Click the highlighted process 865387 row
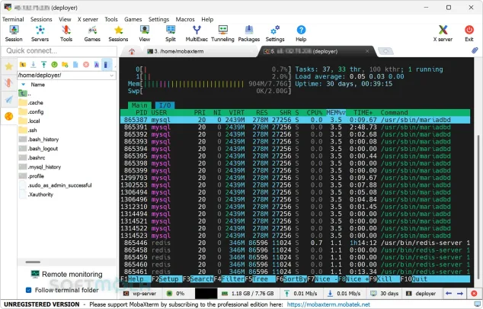This screenshot has width=483, height=309. 295,120
